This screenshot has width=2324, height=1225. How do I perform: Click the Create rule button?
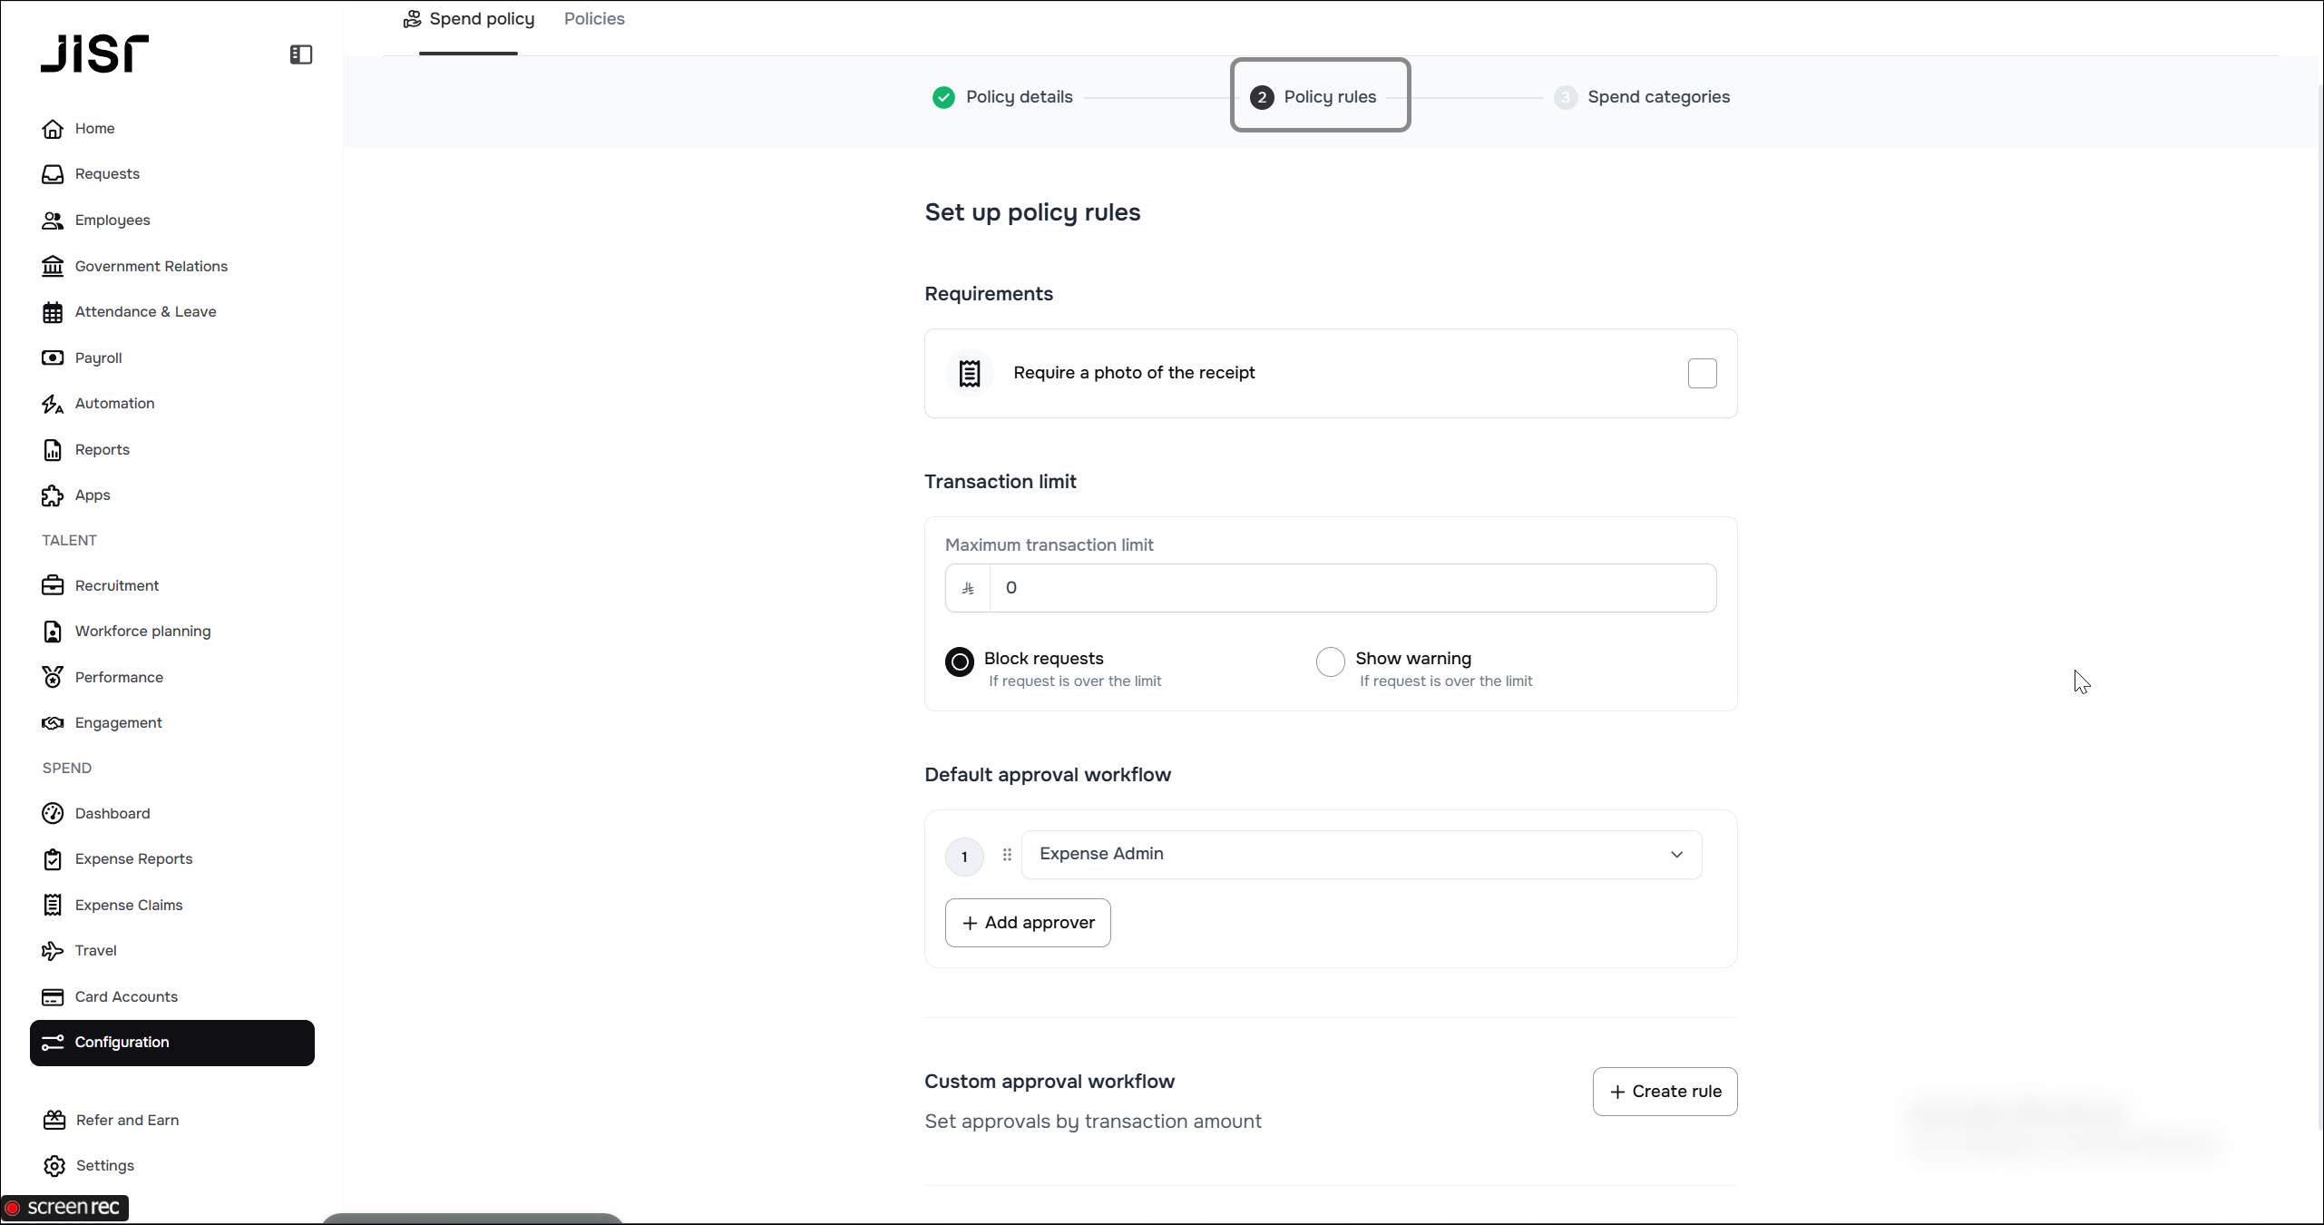1665,1092
